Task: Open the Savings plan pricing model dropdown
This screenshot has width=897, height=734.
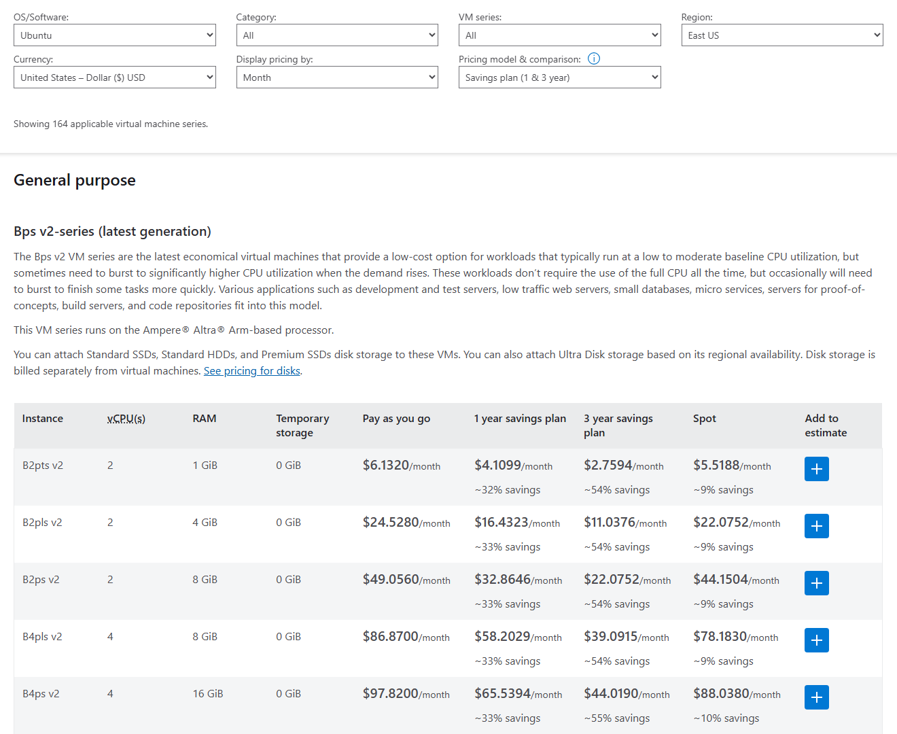Action: 560,77
